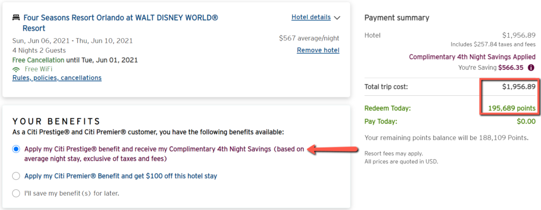Click the Free WiFi signal icon
The height and width of the screenshot is (210, 541).
(16, 69)
